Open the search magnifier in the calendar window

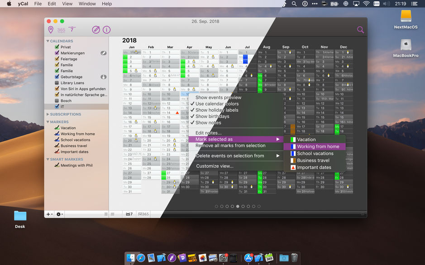click(x=360, y=29)
